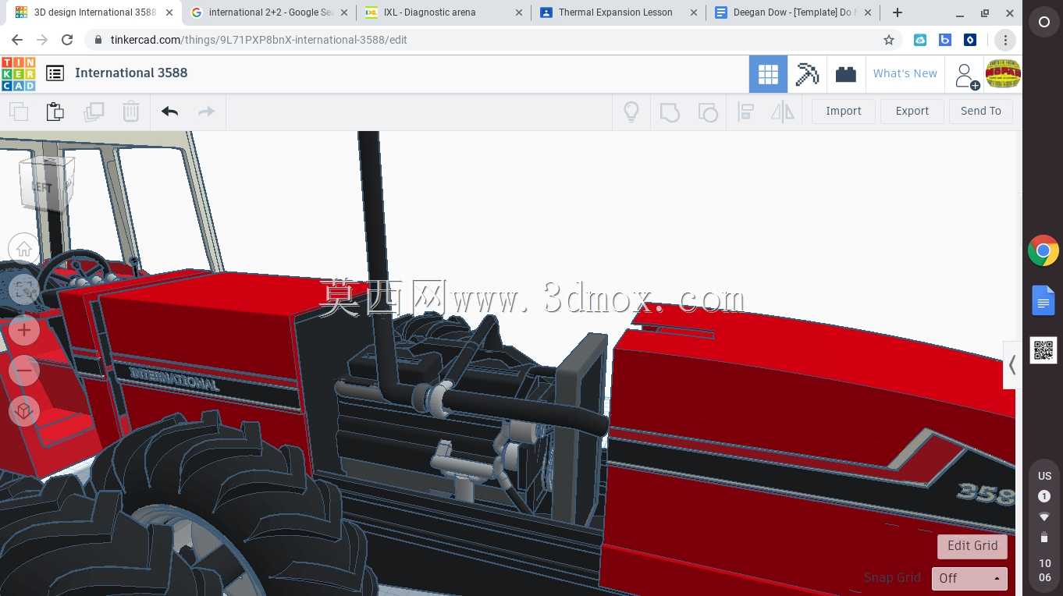Open the user profile avatar
The width and height of the screenshot is (1063, 596).
(1003, 74)
